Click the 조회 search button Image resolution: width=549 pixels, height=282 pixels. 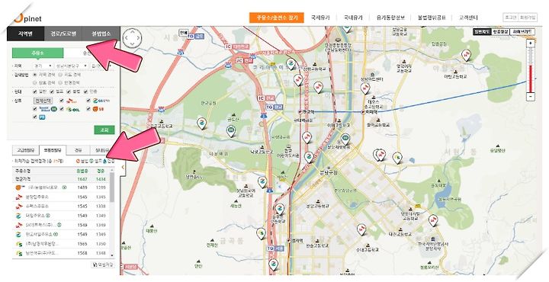tap(104, 130)
